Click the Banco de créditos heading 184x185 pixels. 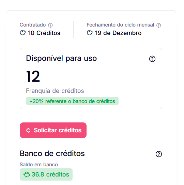(x=52, y=153)
